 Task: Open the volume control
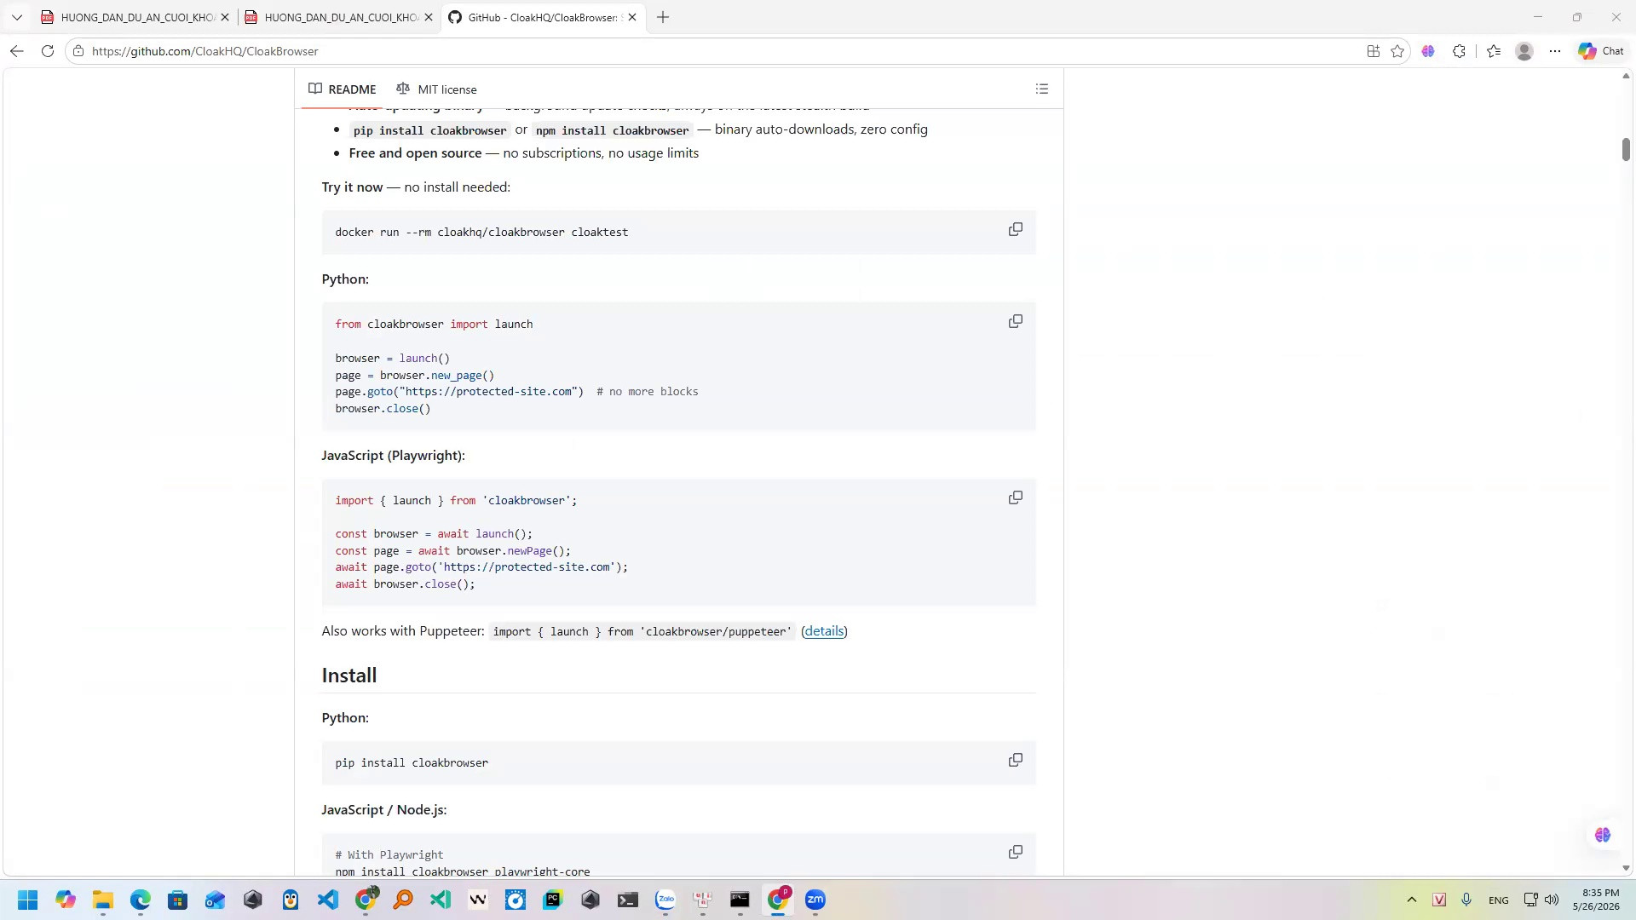pos(1552,900)
